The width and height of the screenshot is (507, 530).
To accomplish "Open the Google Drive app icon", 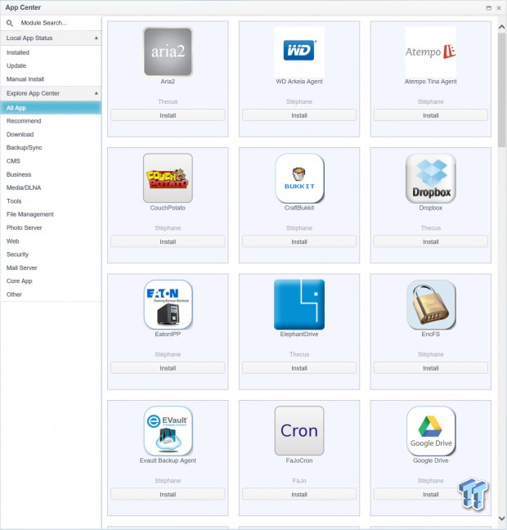I will click(431, 430).
